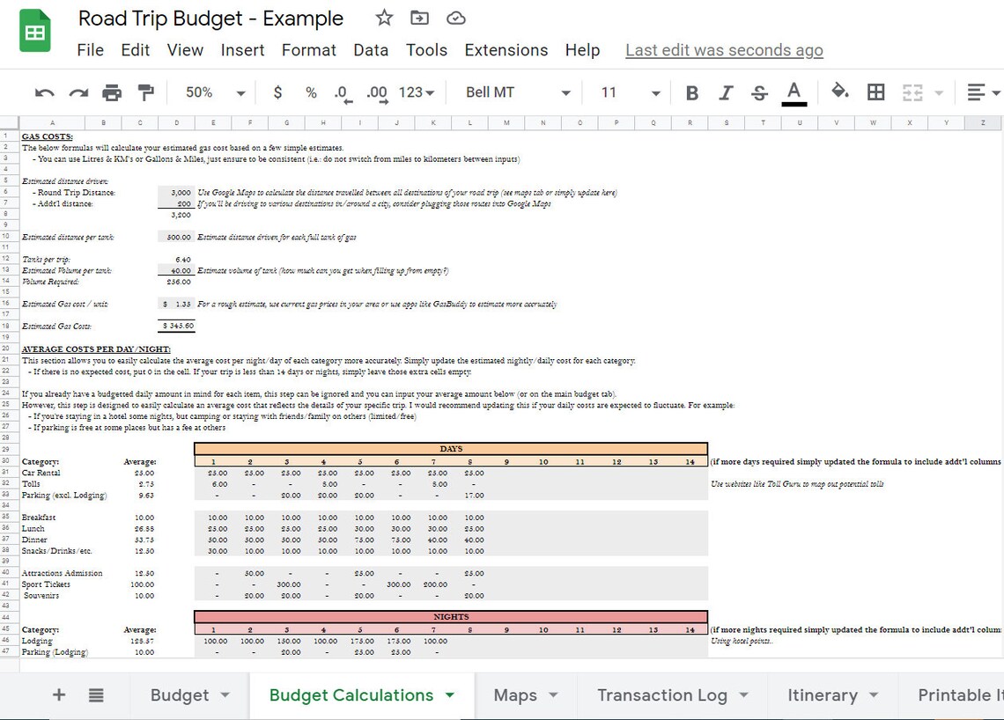
Task: Click the Print icon in the toolbar
Action: tap(112, 92)
